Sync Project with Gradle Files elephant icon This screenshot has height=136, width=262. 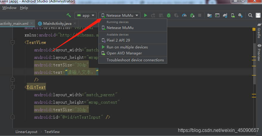click(225, 16)
